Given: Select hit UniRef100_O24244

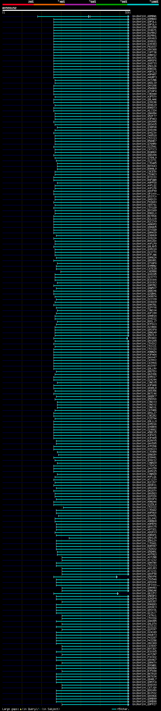Looking at the screenshot, I should (144, 380).
